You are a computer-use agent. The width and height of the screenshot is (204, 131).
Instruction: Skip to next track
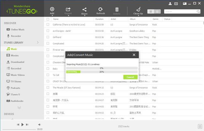pos(27,125)
